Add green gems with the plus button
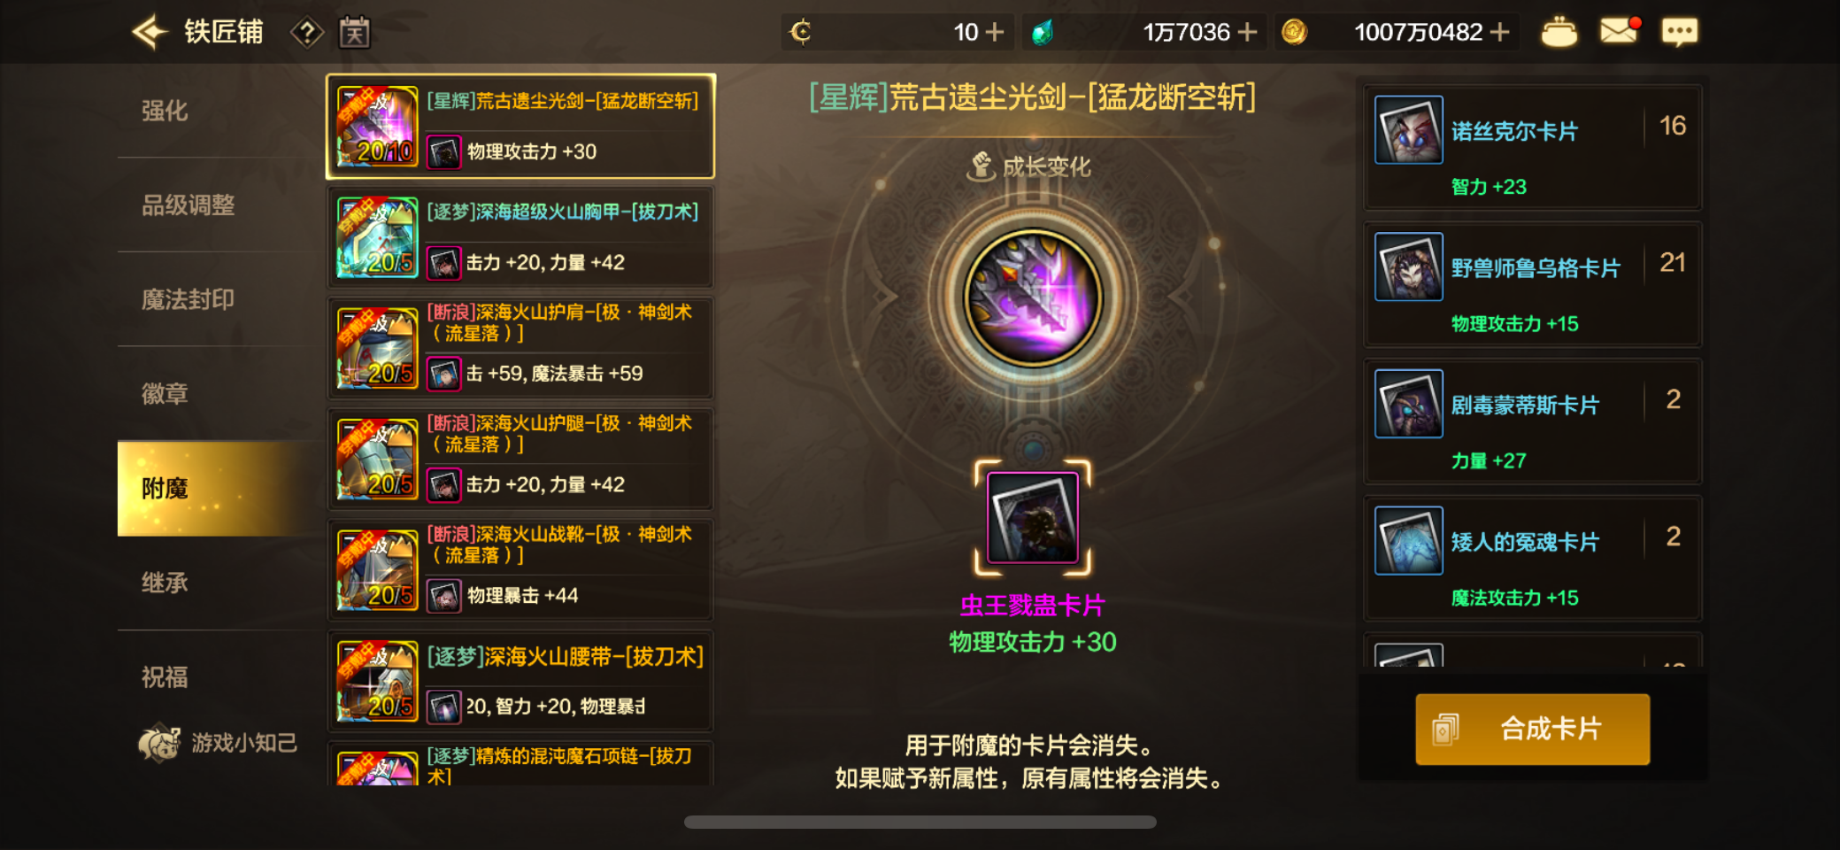Viewport: 1840px width, 850px height. [x=1247, y=33]
